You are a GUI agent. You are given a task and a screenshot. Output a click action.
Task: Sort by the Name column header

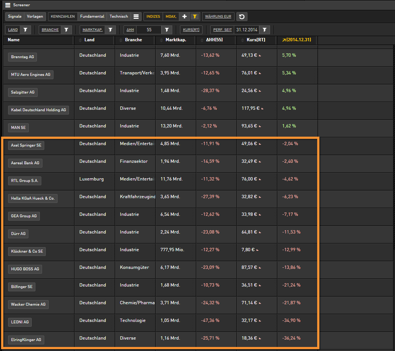(x=14, y=40)
